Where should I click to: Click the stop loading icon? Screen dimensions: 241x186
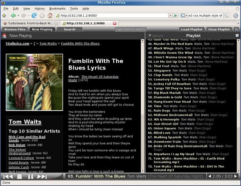pyautogui.click(x=42, y=16)
